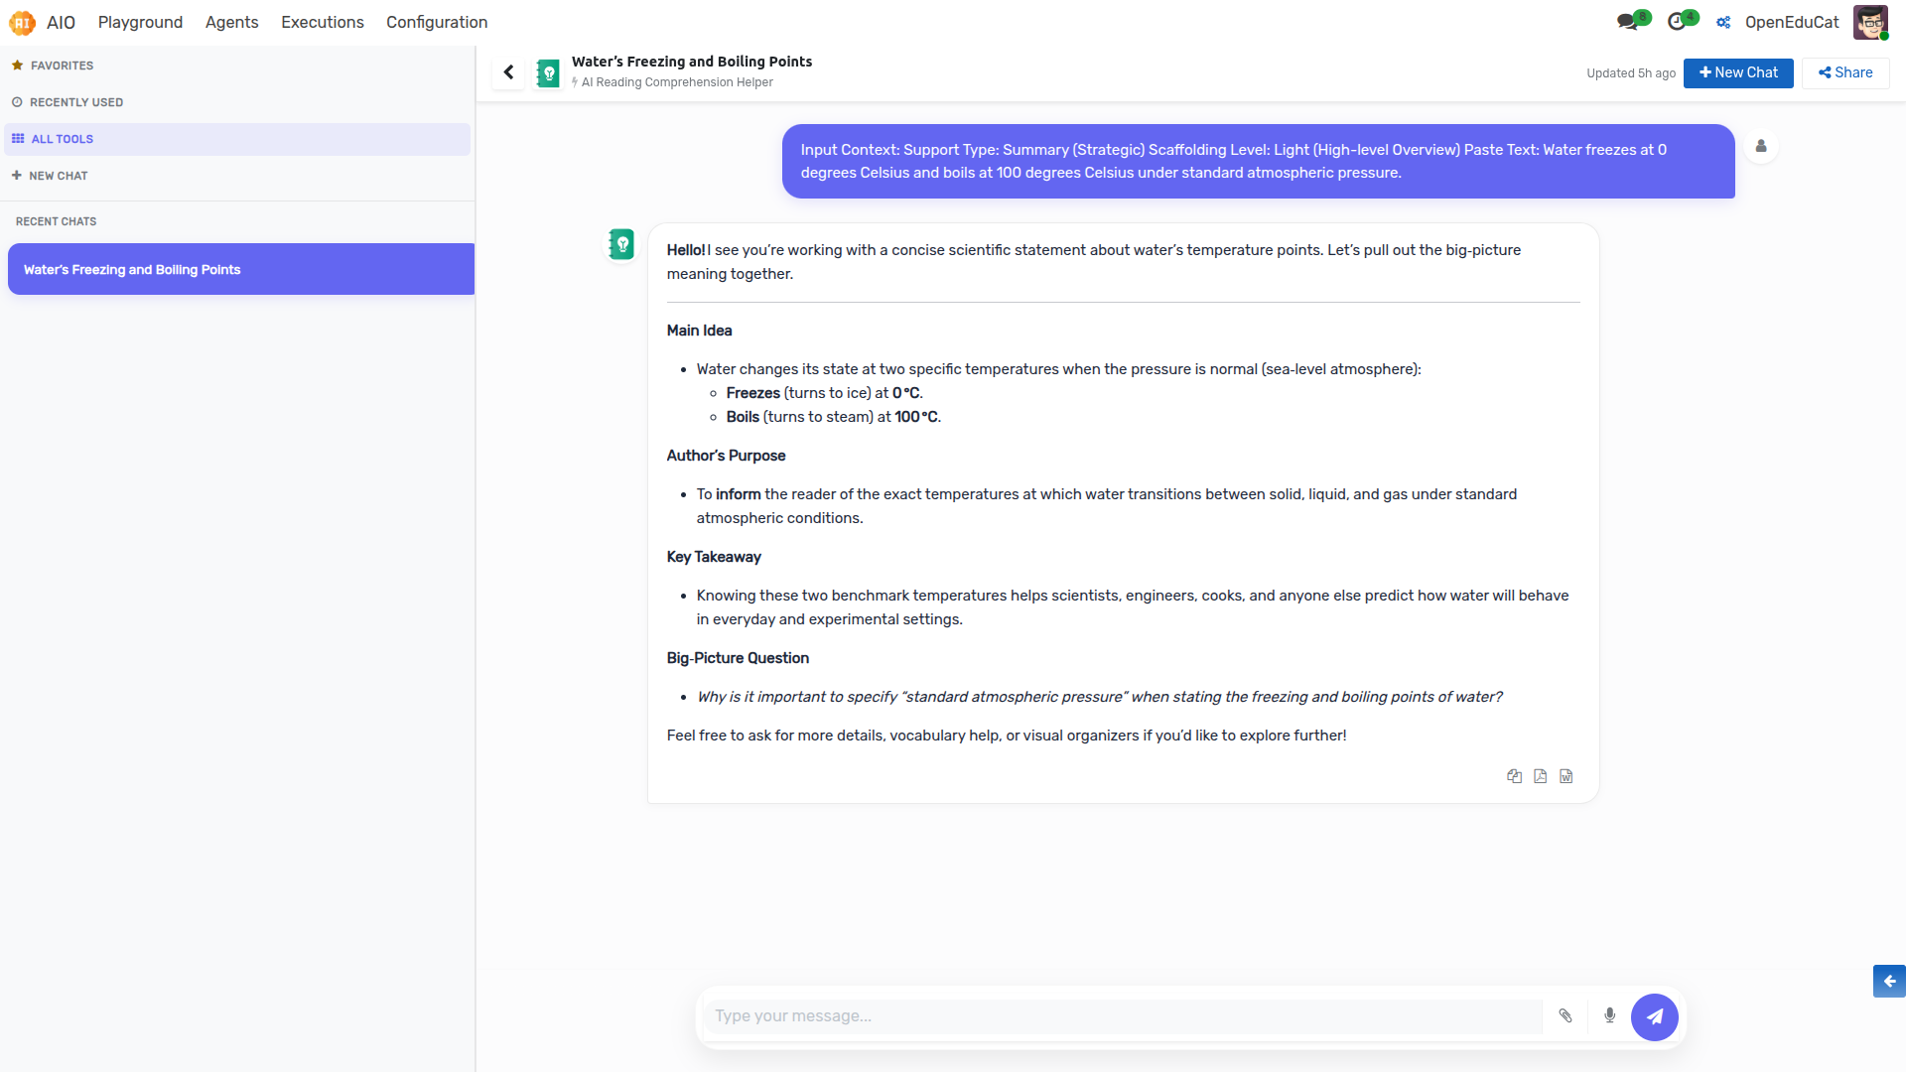Open the Configuration menu
1906x1072 pixels.
point(437,22)
